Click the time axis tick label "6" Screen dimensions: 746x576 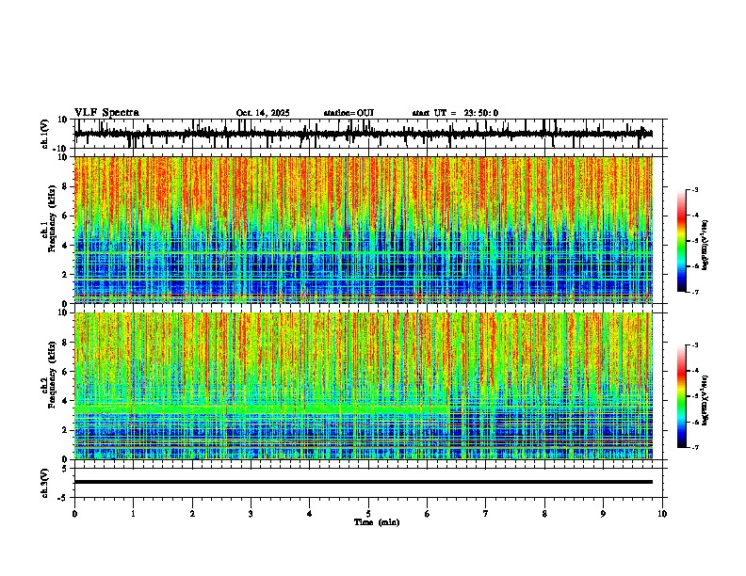pos(428,513)
